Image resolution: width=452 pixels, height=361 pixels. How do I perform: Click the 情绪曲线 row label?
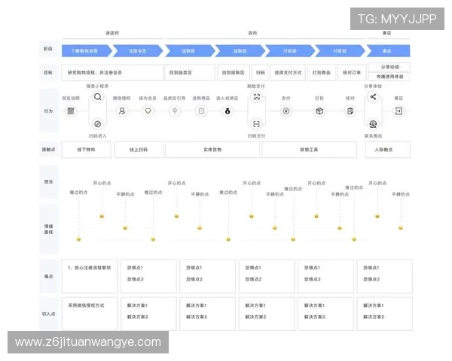click(x=48, y=229)
